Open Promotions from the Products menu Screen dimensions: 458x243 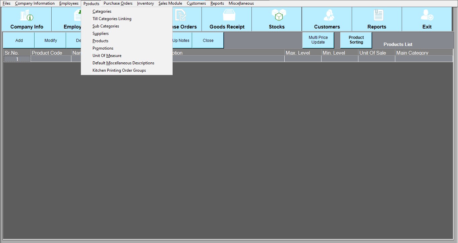(103, 48)
